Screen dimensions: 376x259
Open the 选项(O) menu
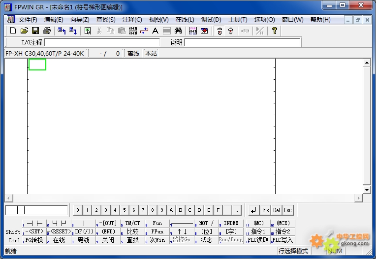coord(264,19)
